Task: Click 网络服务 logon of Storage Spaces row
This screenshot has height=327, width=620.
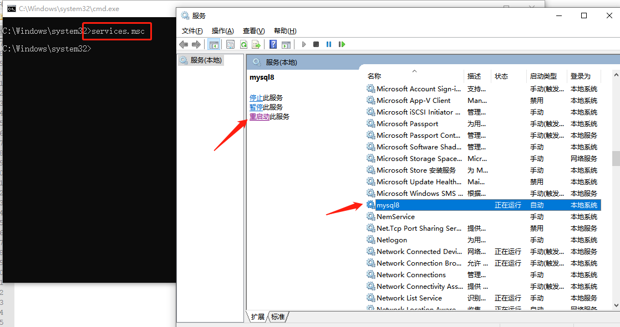Action: 583,159
